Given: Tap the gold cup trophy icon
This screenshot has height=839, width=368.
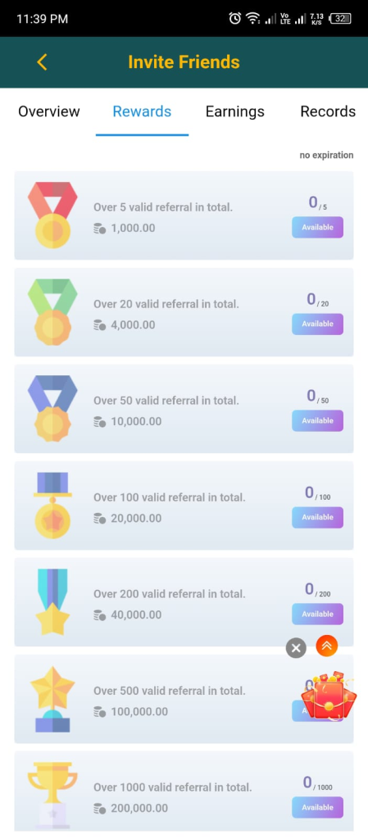Looking at the screenshot, I should tap(52, 795).
